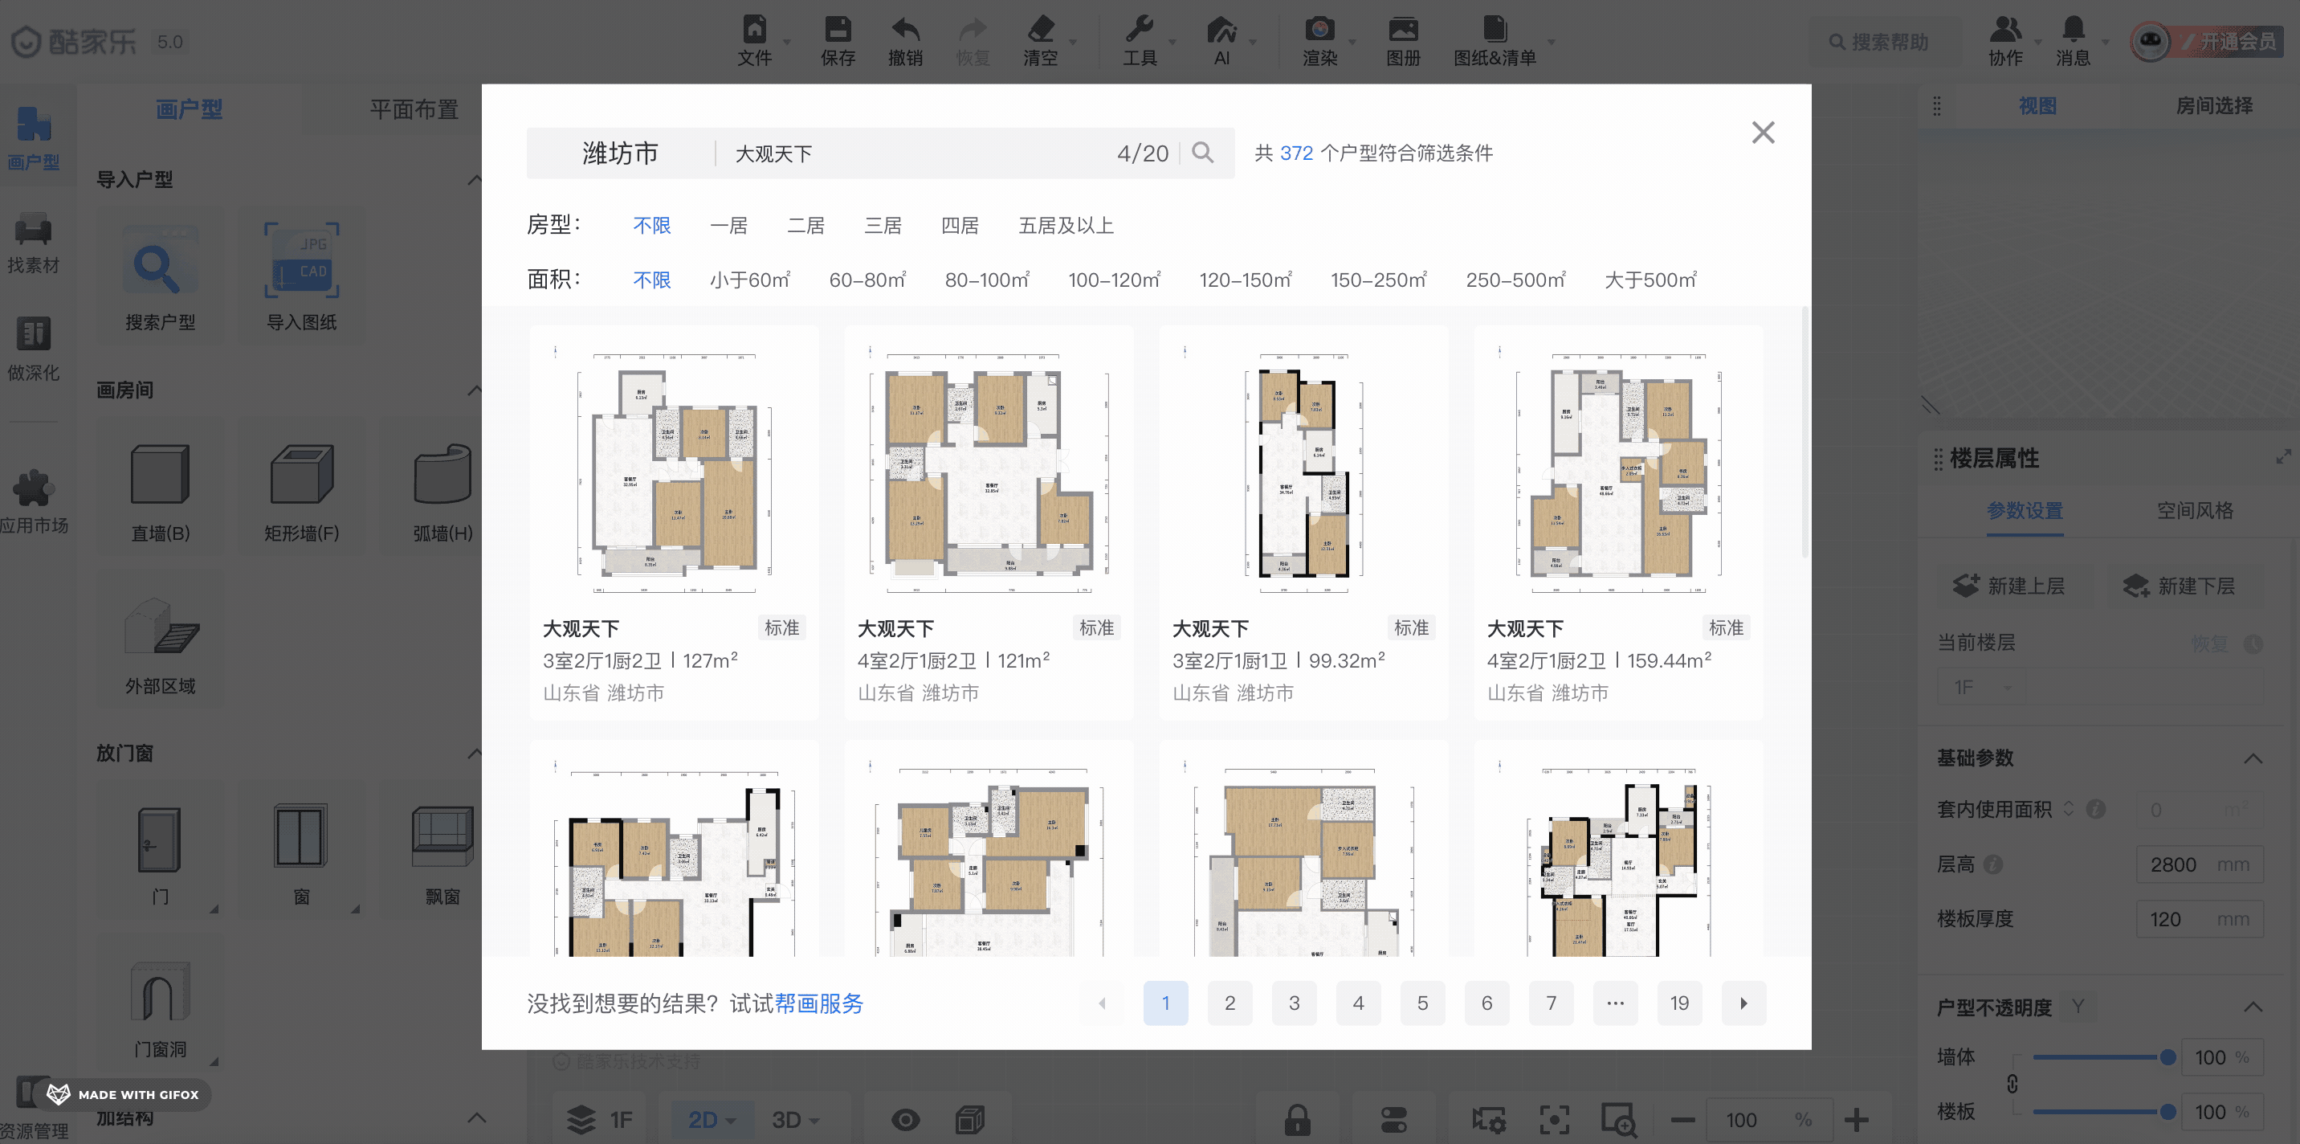
Task: Click the 层高 2800 input field
Action: [2199, 864]
